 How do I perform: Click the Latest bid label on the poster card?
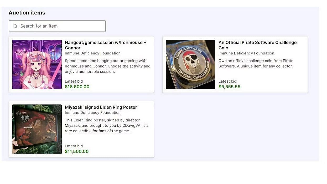[x=74, y=146]
